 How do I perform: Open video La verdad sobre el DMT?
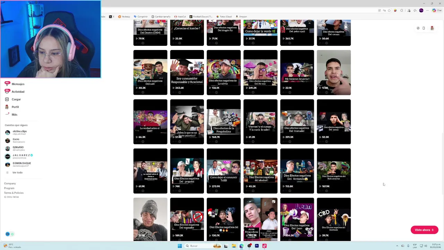pyautogui.click(x=150, y=122)
